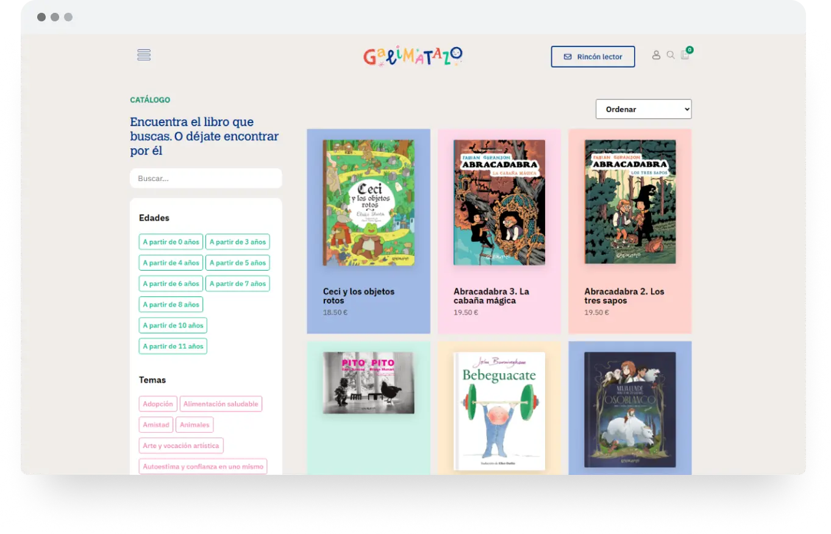
Task: Select the A partir de 8 años filter
Action: 171,304
